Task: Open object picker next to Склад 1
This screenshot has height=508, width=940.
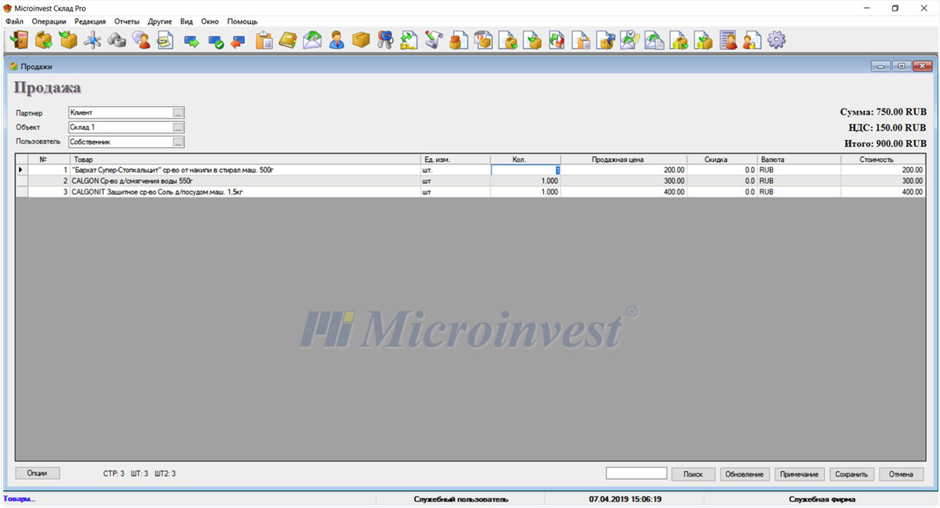Action: (179, 127)
